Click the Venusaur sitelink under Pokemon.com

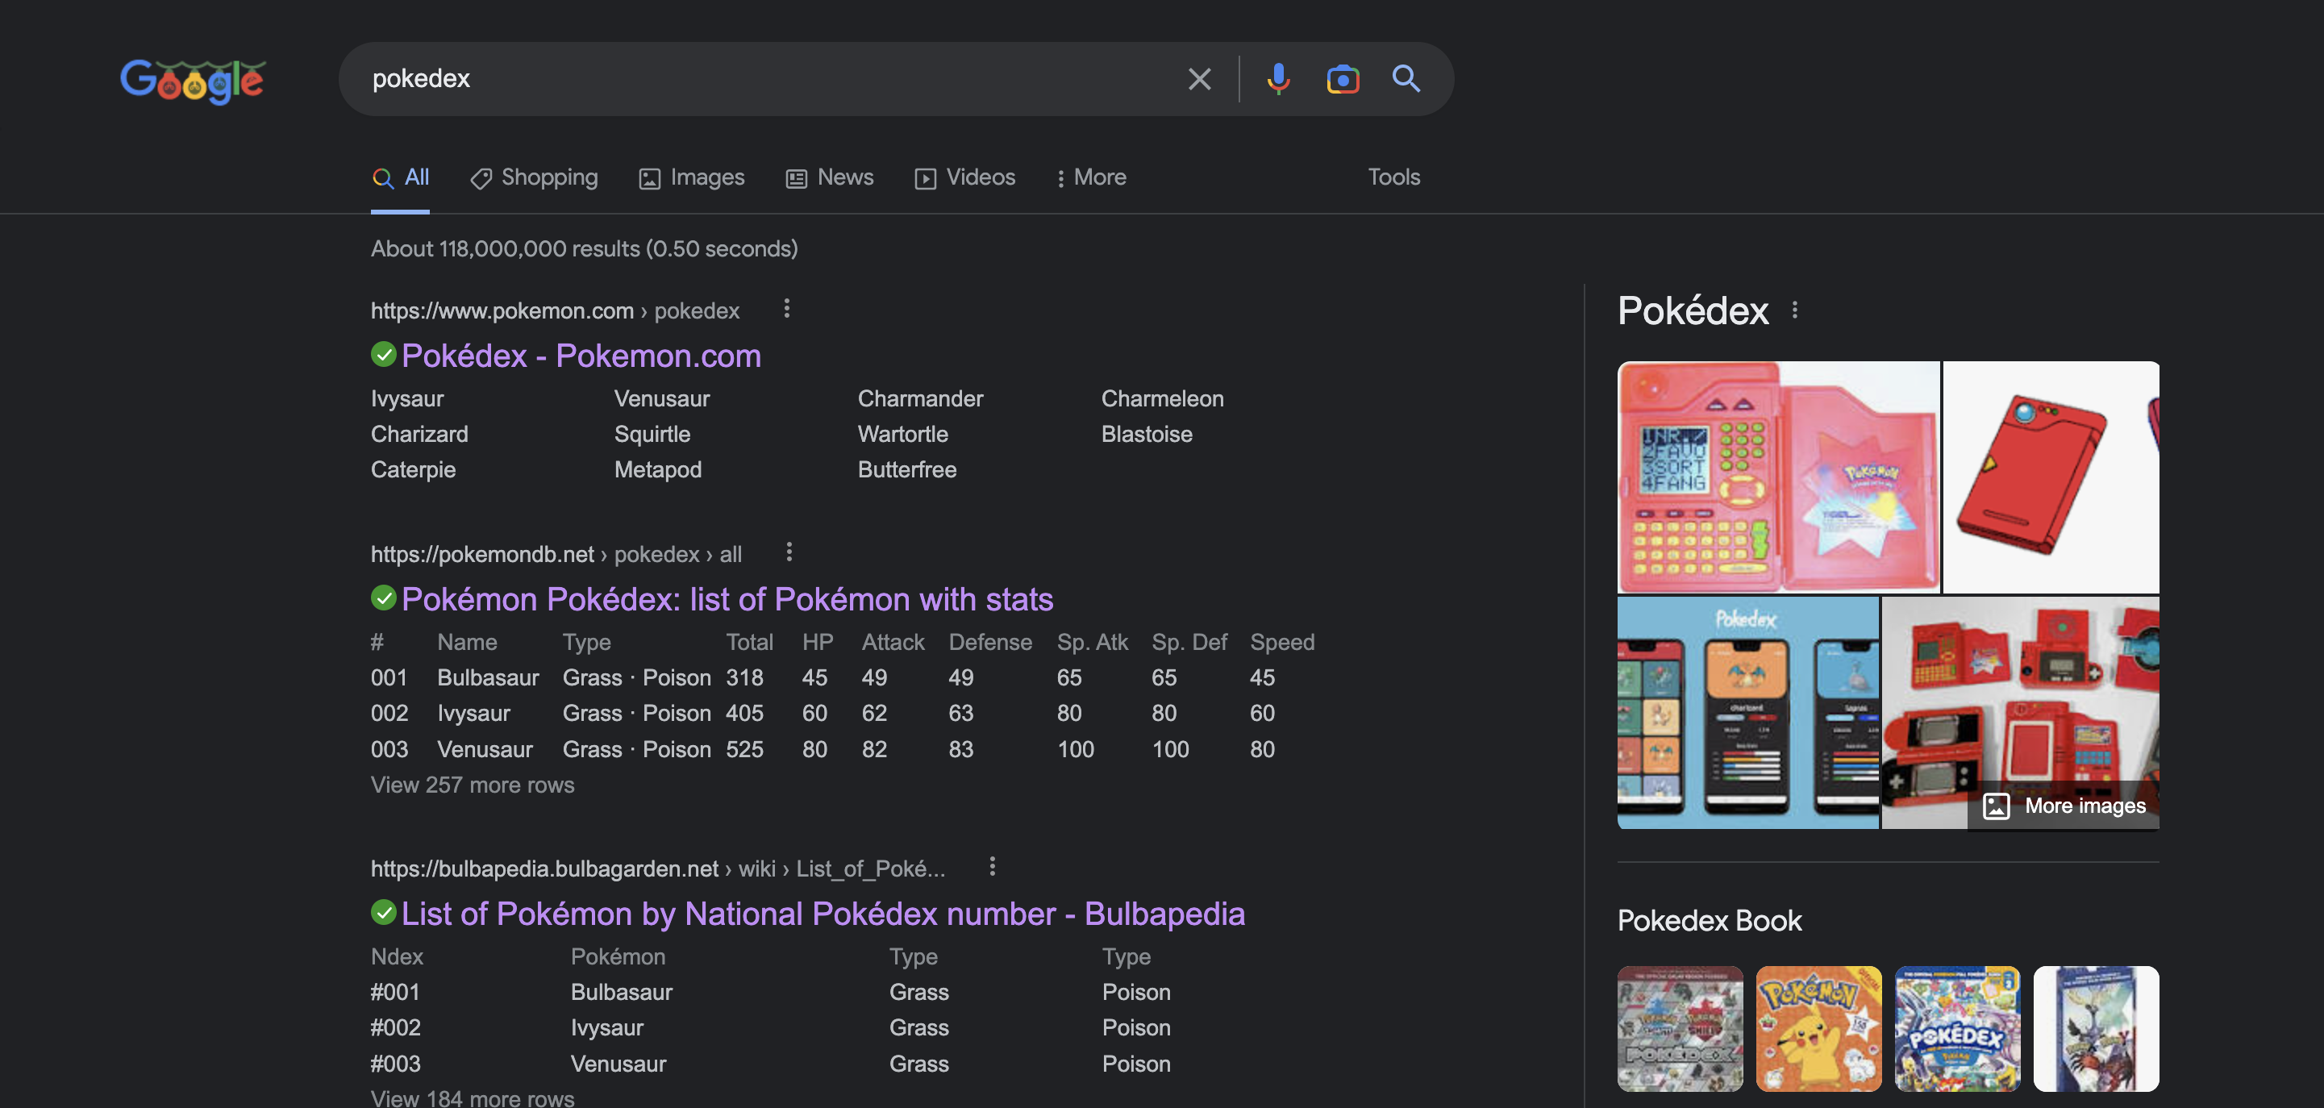point(661,399)
